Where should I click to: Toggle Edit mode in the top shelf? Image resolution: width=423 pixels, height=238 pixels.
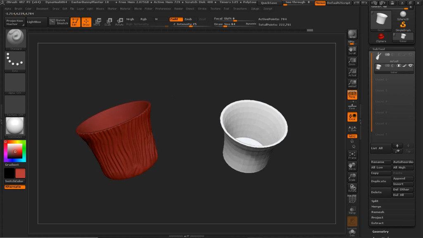tap(75, 22)
